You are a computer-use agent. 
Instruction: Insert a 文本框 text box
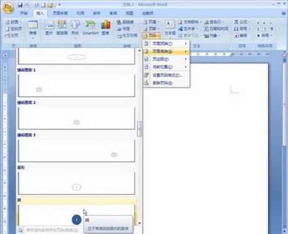tap(170, 29)
